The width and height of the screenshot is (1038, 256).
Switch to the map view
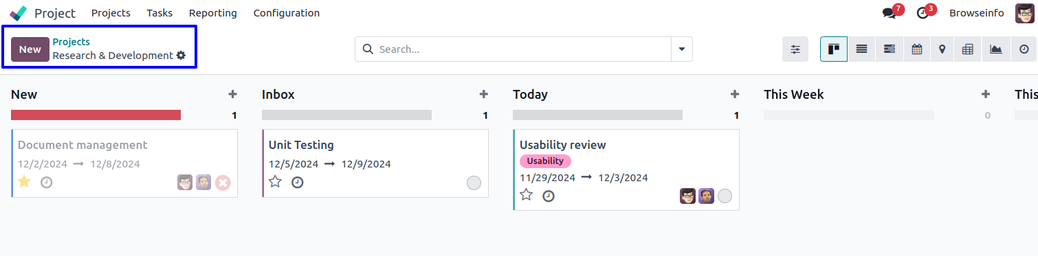(942, 49)
